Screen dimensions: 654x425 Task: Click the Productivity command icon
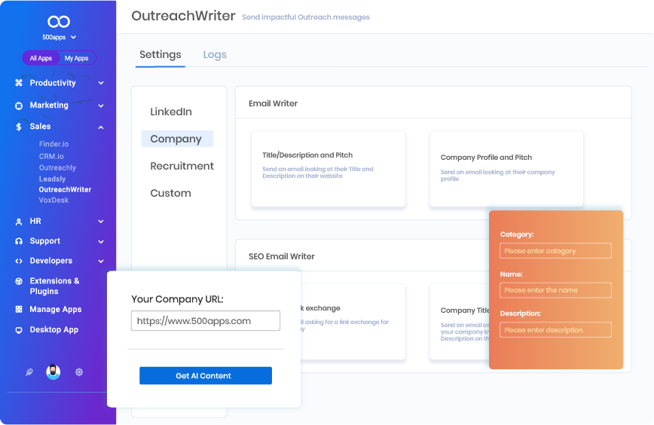19,83
